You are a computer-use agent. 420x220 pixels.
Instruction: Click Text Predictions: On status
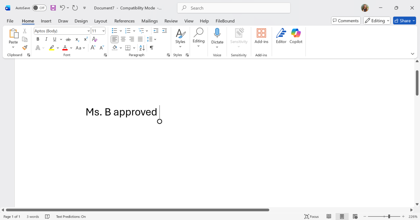pos(71,216)
